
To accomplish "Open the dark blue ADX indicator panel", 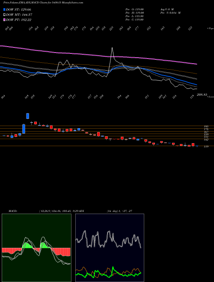I will 110,248.
